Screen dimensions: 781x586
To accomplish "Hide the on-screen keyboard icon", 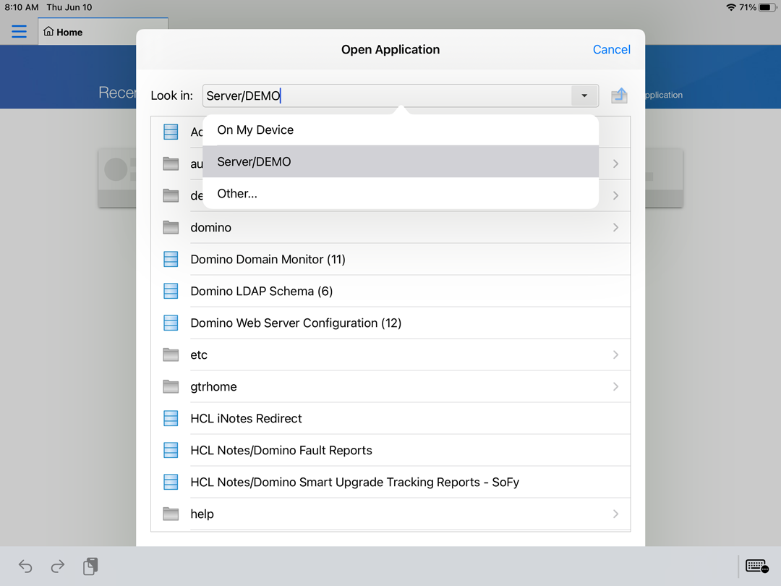I will click(x=757, y=566).
